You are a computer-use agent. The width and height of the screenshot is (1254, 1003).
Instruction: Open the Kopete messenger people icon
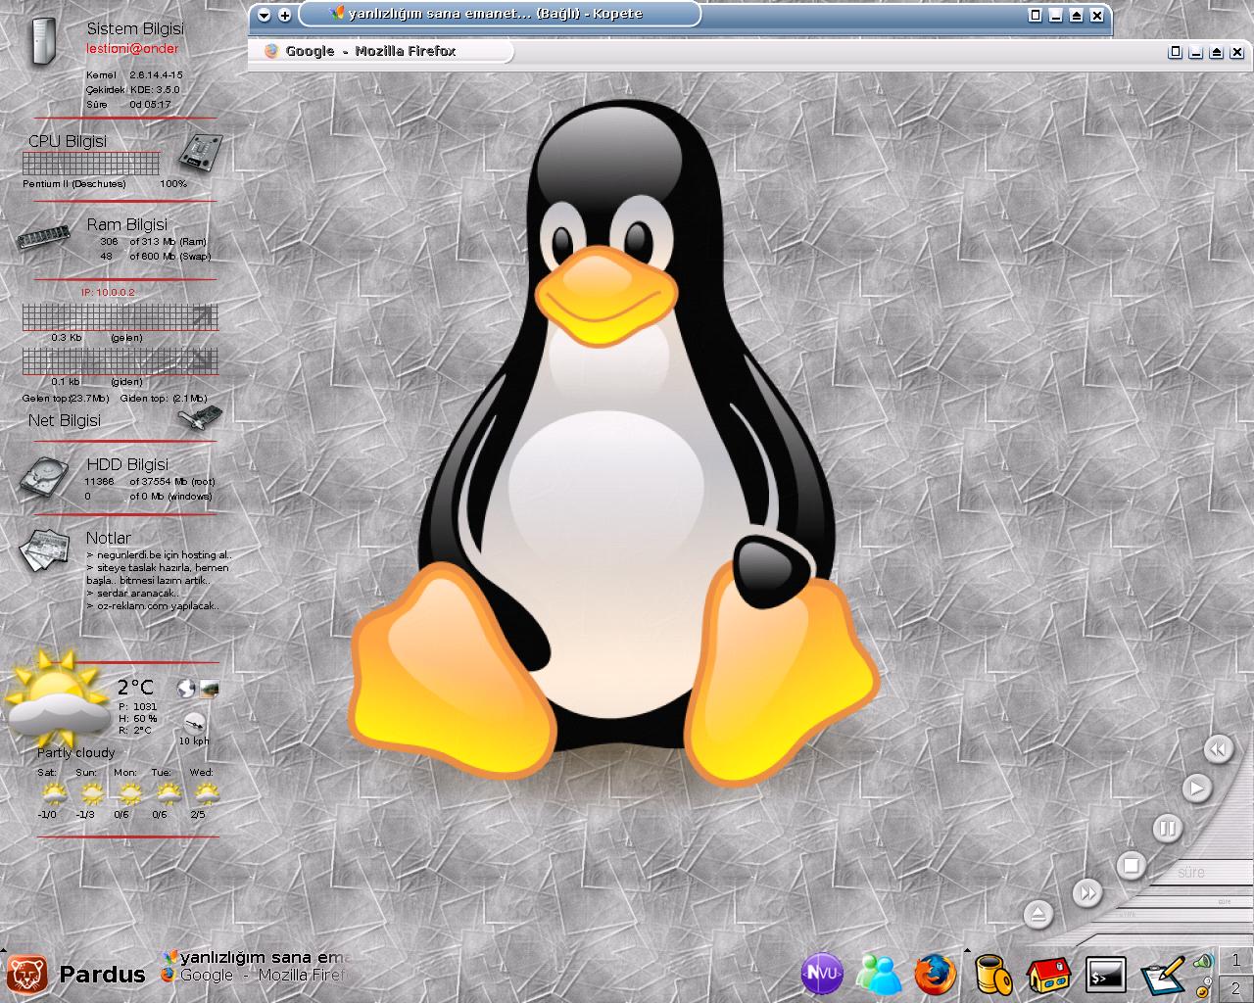point(879,974)
